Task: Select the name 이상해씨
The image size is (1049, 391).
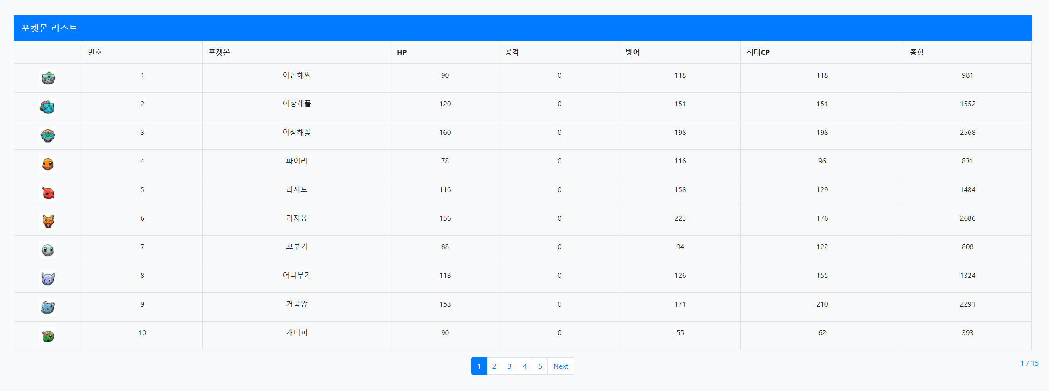Action: tap(297, 75)
